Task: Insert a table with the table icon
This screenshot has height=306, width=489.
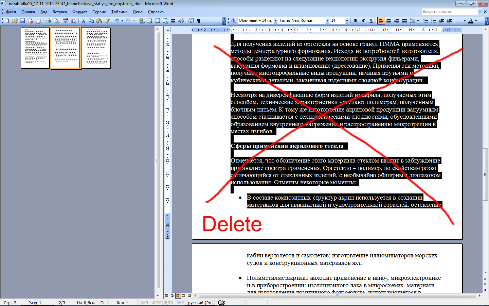Action: point(158,21)
